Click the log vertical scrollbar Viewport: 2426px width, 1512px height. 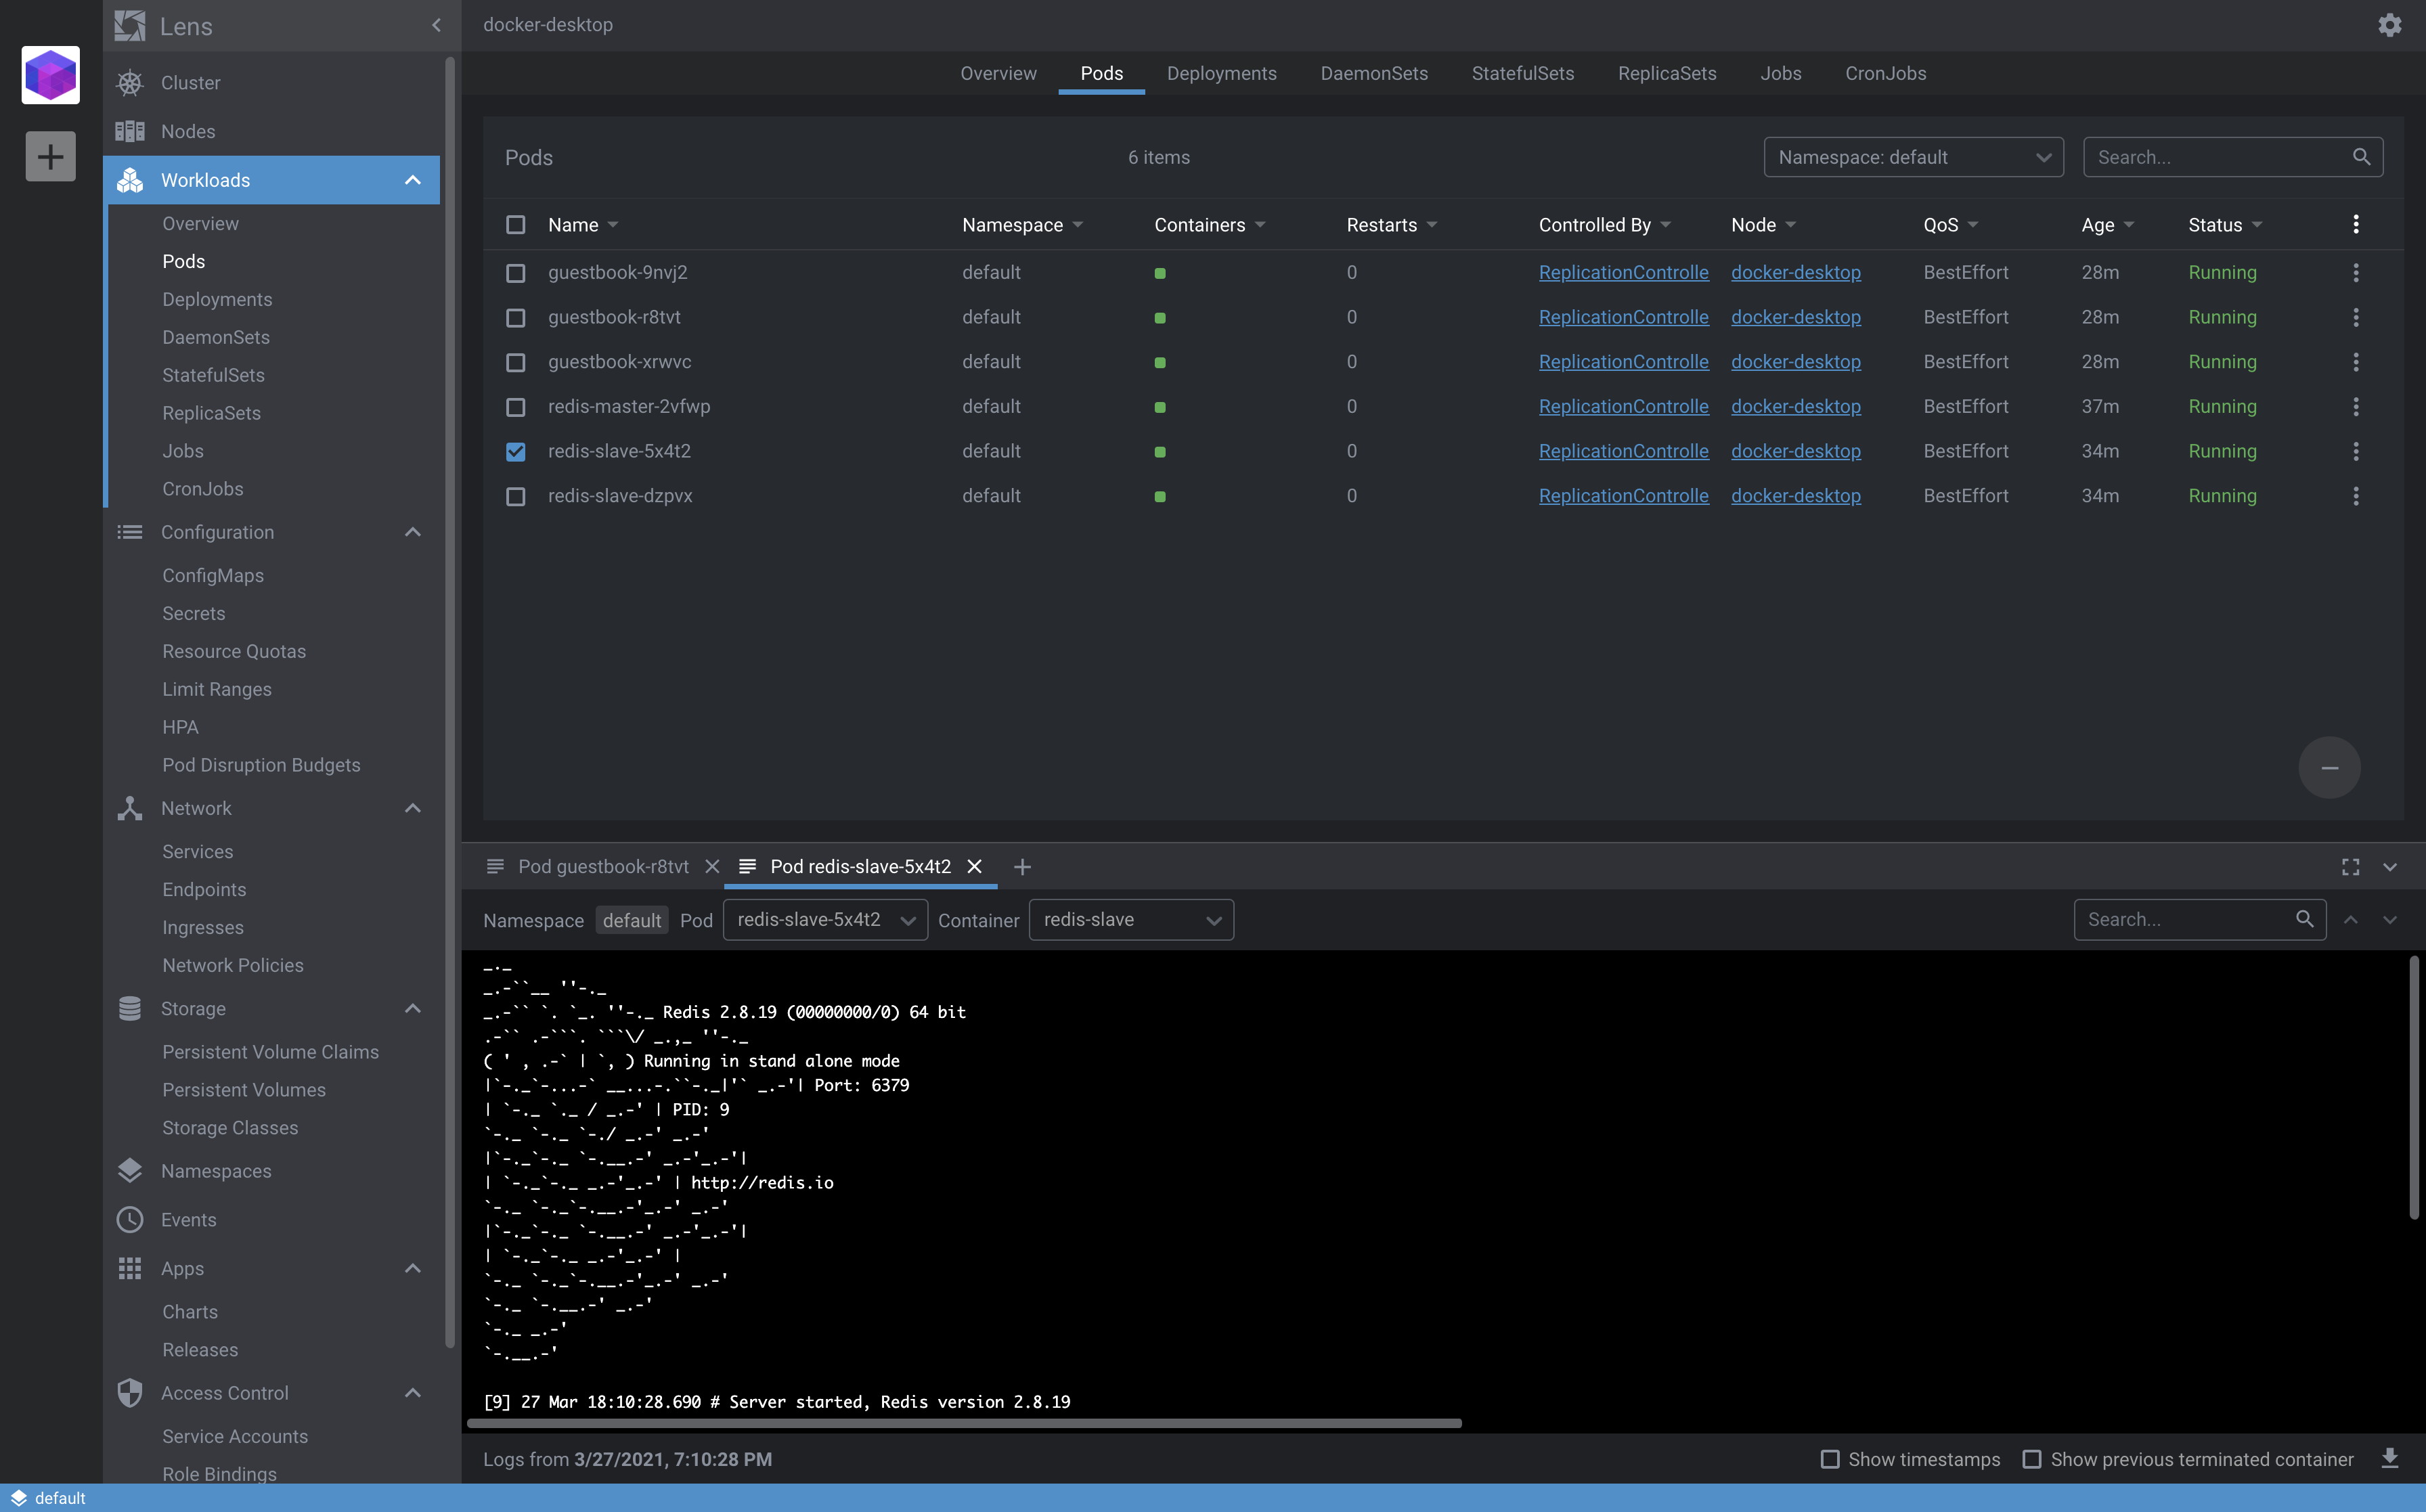2413,1087
